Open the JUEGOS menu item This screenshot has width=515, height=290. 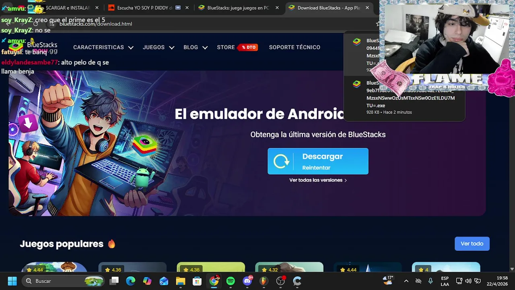pyautogui.click(x=154, y=47)
